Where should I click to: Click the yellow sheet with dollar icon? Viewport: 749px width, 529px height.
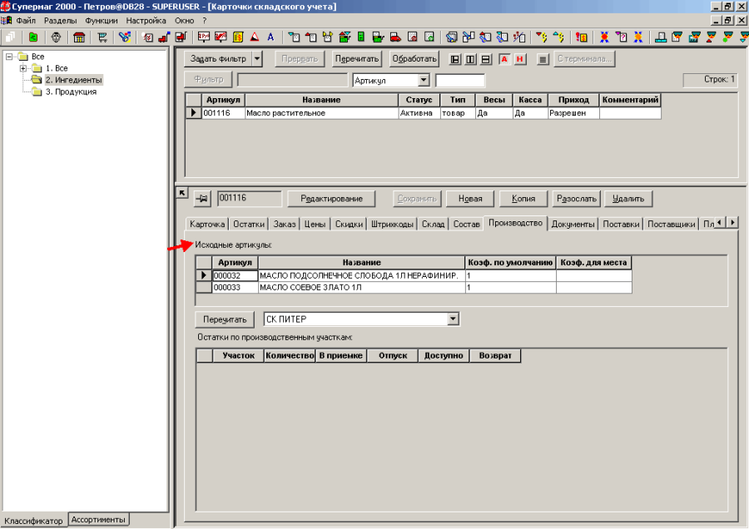pyautogui.click(x=238, y=37)
